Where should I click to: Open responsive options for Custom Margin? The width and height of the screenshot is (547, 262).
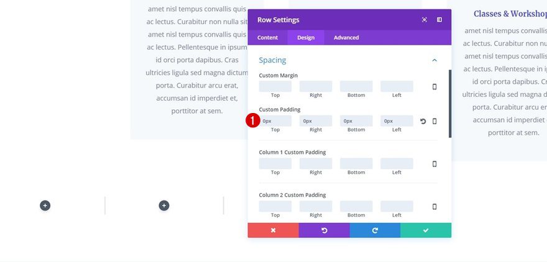(434, 87)
